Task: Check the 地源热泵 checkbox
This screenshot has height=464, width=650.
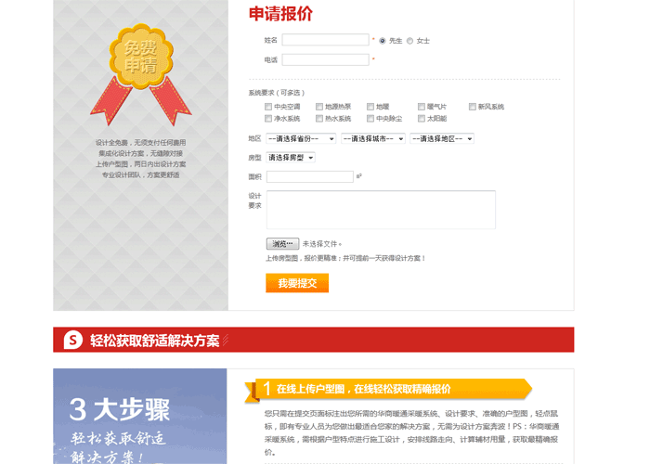Action: coord(319,107)
